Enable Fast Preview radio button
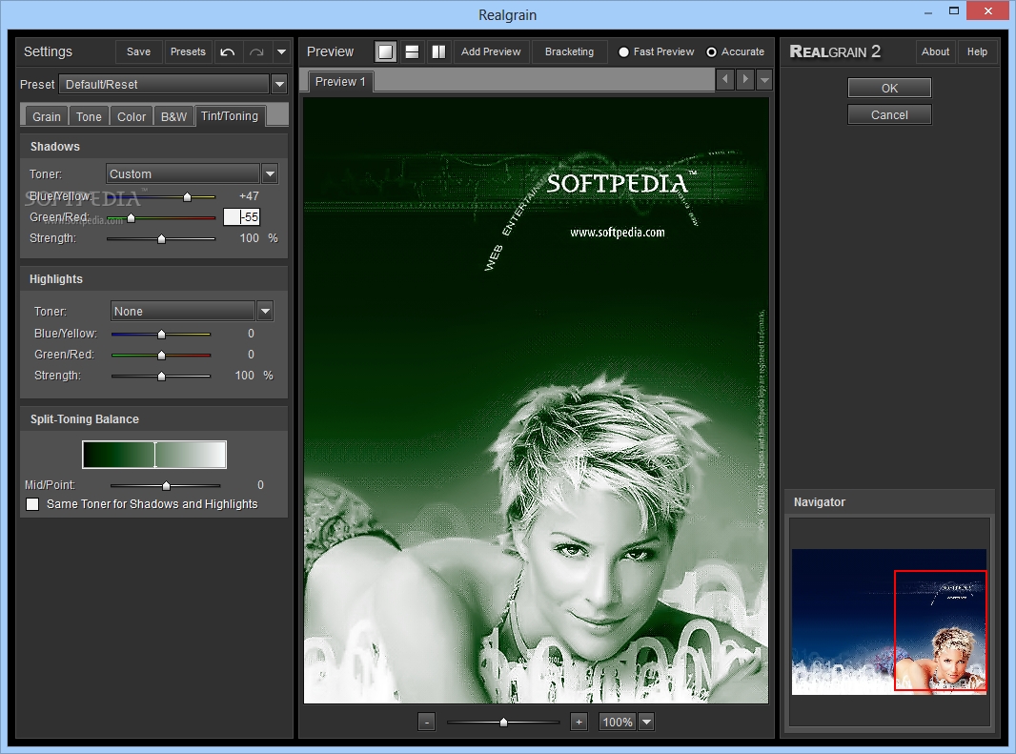1016x754 pixels. [623, 51]
